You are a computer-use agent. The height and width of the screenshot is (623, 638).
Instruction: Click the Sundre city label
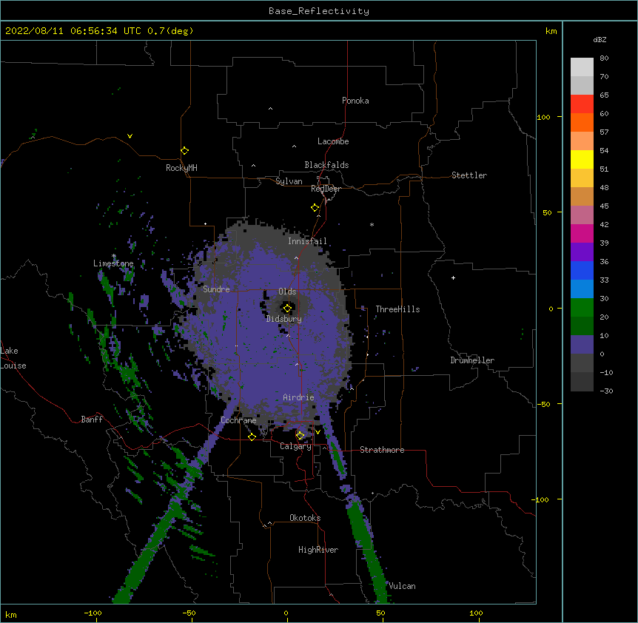point(216,289)
